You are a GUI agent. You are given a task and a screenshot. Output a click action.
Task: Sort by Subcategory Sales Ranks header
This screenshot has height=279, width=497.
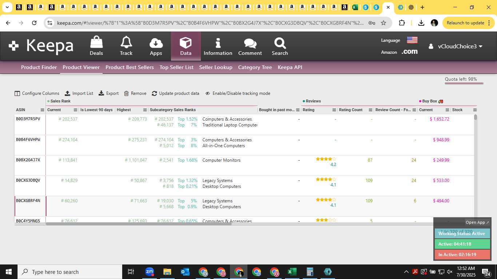[173, 110]
